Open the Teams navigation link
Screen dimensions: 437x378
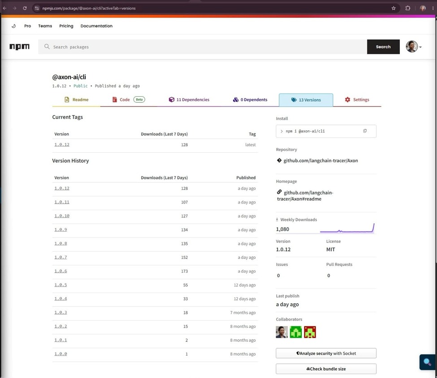click(45, 26)
